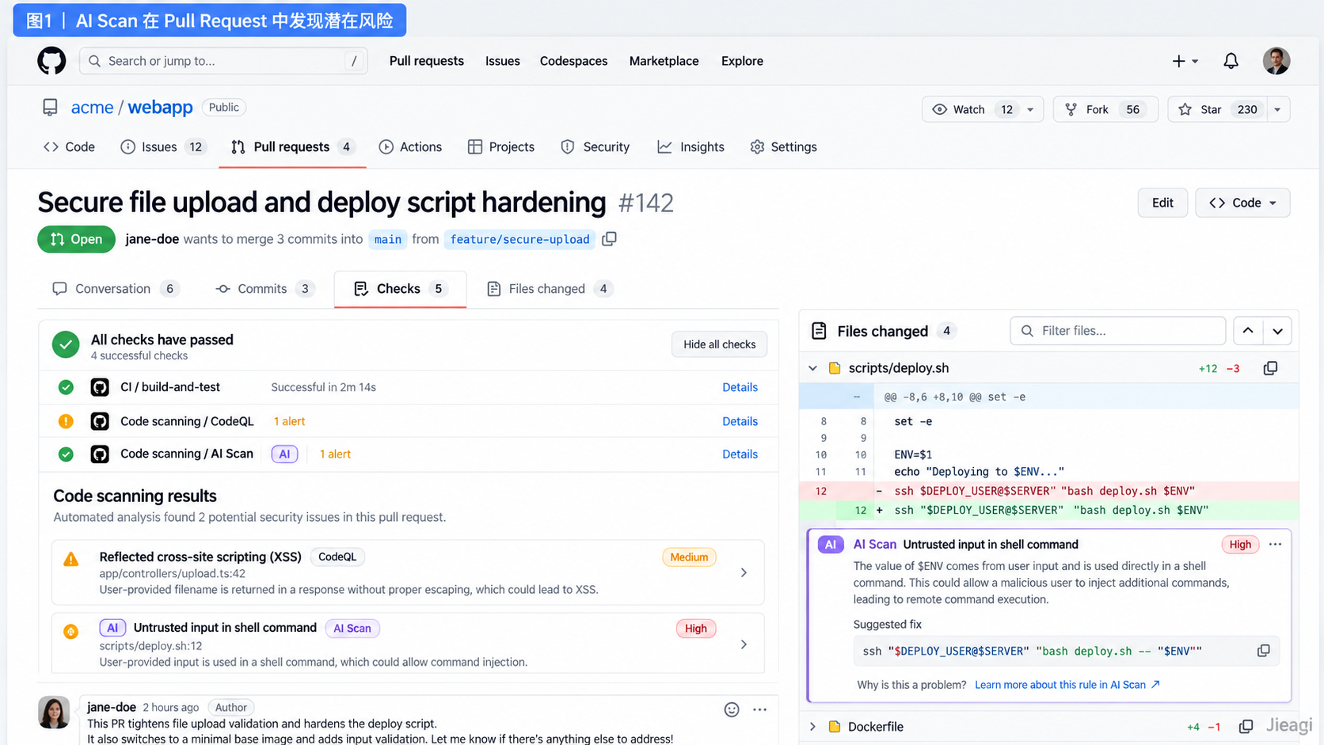Copy the suggested fix code snippet
1324x745 pixels.
point(1263,651)
